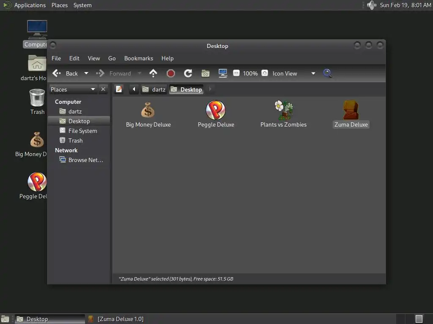The height and width of the screenshot is (324, 433).
Task: Open the Bookmarks menu
Action: tap(139, 58)
